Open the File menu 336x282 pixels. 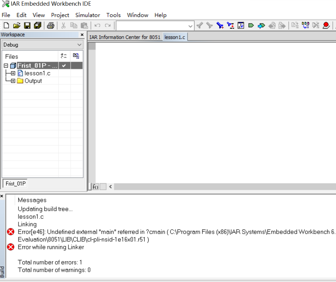(6, 15)
